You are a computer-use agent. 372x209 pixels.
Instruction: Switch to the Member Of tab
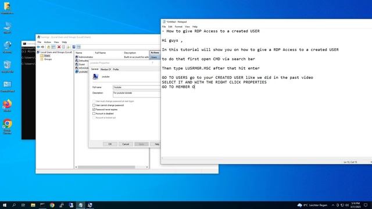pos(106,69)
